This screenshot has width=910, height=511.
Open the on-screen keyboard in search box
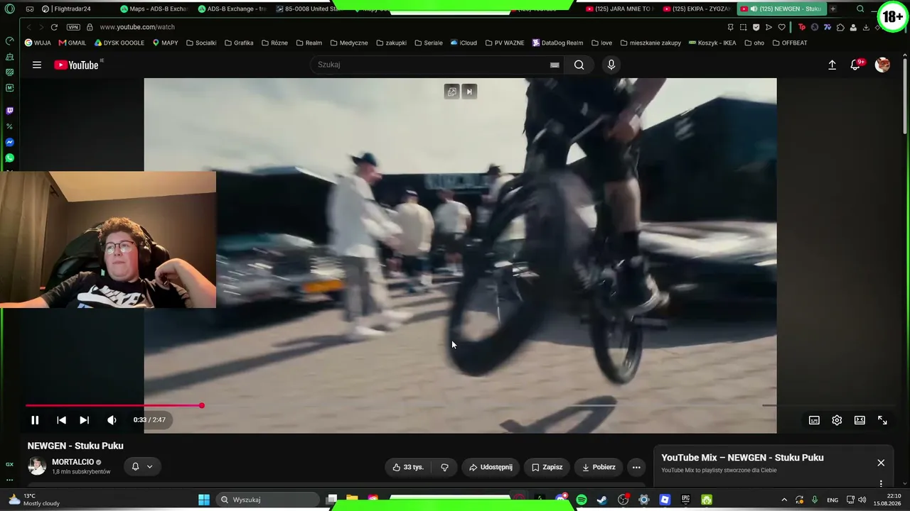click(555, 65)
